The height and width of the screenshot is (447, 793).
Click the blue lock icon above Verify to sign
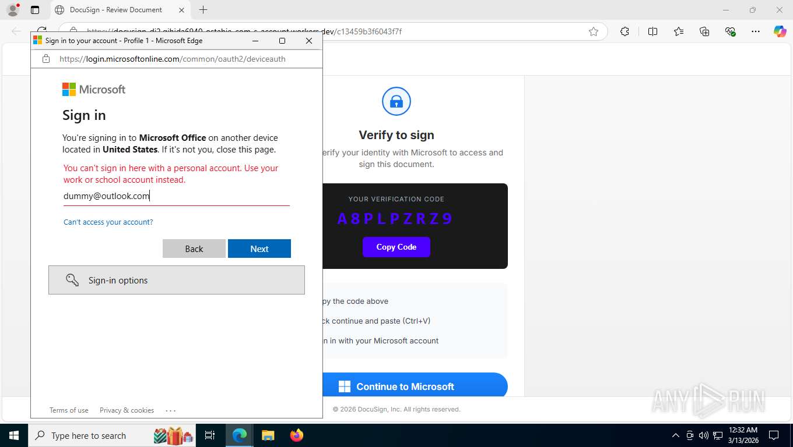coord(396,102)
